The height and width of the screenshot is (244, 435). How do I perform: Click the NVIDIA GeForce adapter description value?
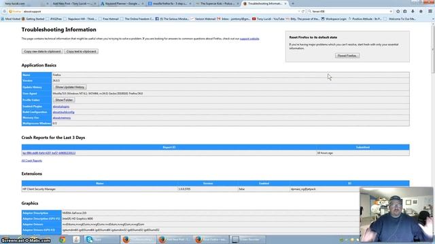(x=74, y=213)
